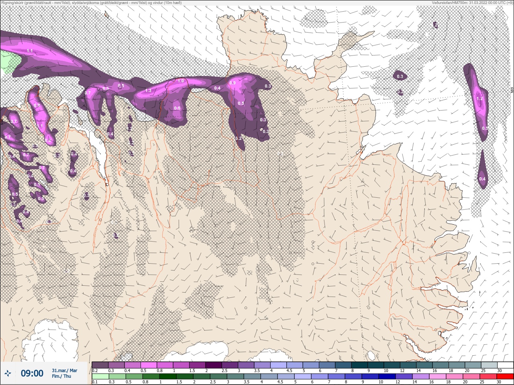Viewport: 514px width, 385px height.
Task: Select the darkest purple 2 swatch in the top legend
Action: [214, 365]
